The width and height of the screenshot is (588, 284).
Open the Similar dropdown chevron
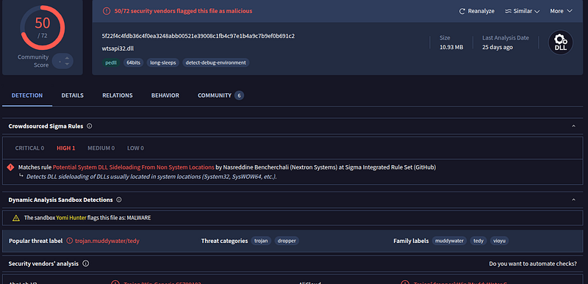pos(537,12)
